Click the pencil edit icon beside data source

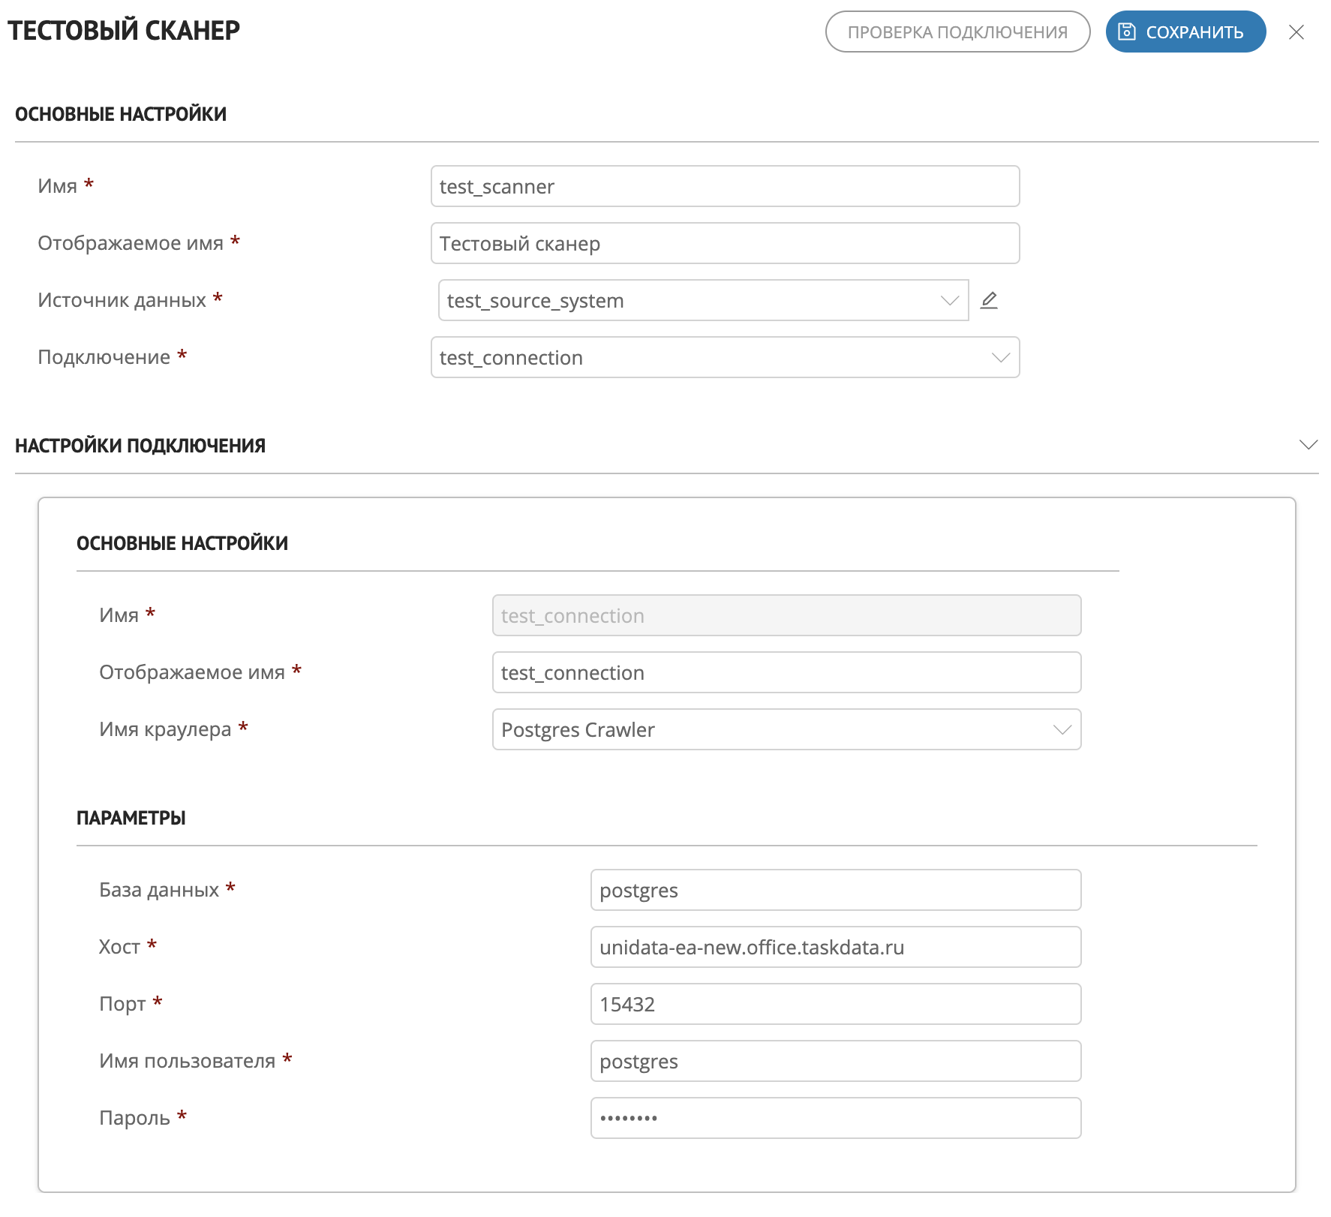[989, 300]
